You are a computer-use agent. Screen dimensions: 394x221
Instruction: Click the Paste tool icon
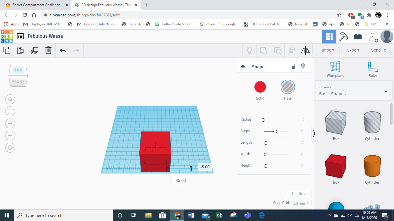20,50
